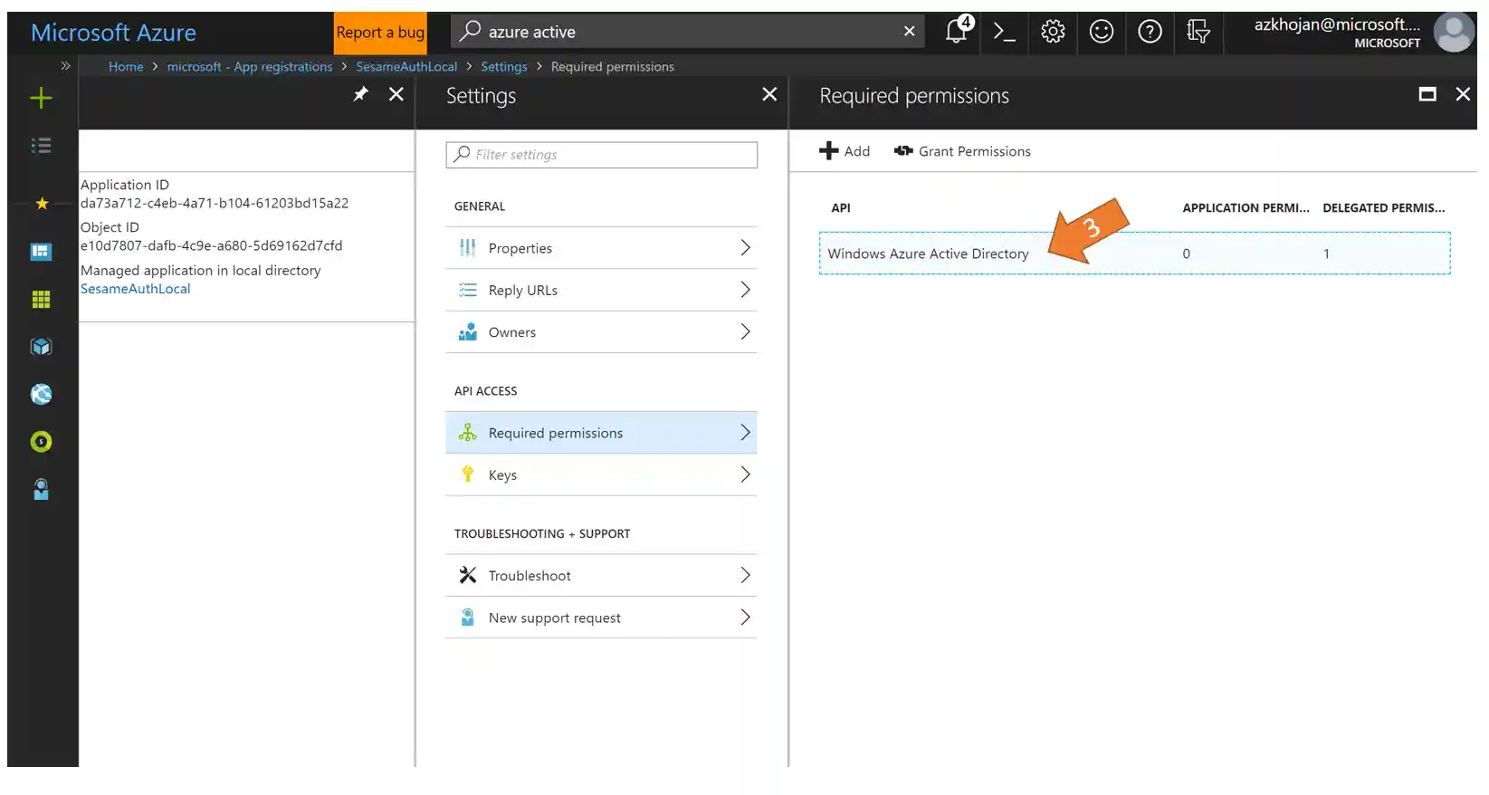Open the Owners settings item
Image resolution: width=1489 pixels, height=795 pixels.
coord(602,332)
